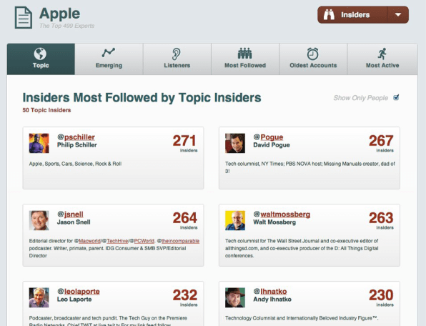Expand the Insiders dropdown arrow

398,15
